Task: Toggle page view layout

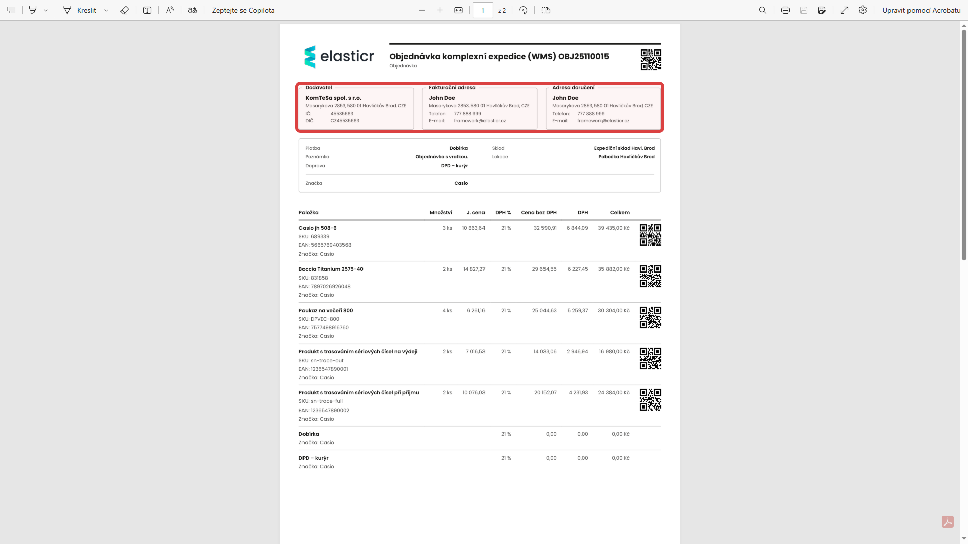Action: coord(546,10)
